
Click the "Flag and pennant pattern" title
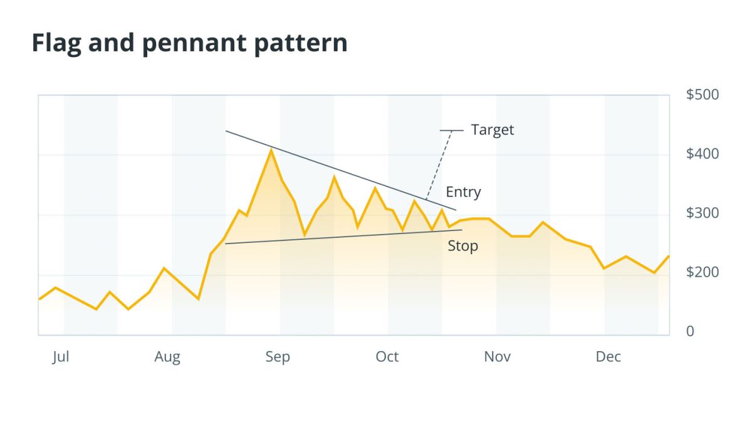pyautogui.click(x=189, y=43)
